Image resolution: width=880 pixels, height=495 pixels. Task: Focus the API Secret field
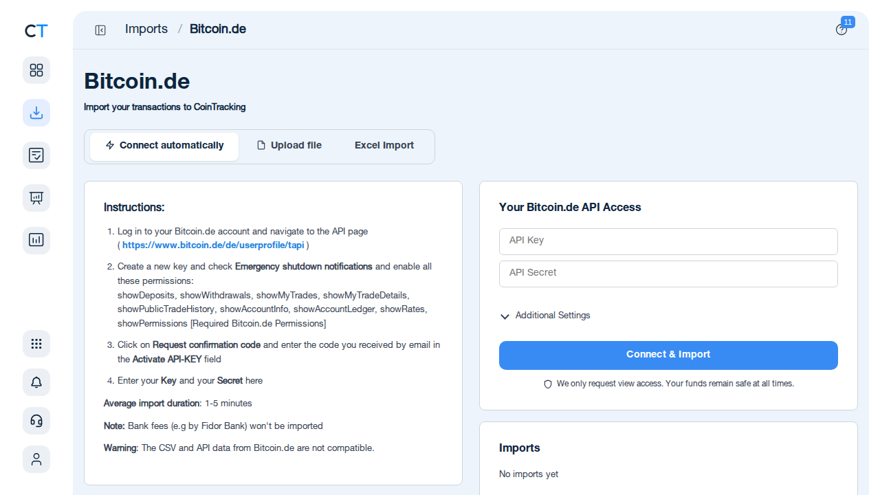coord(668,274)
